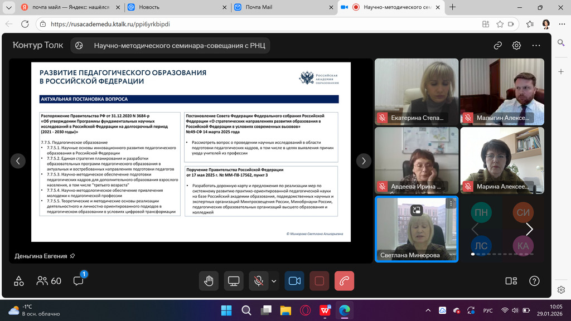Copy meeting link via chain icon
The image size is (571, 321).
coord(497,46)
